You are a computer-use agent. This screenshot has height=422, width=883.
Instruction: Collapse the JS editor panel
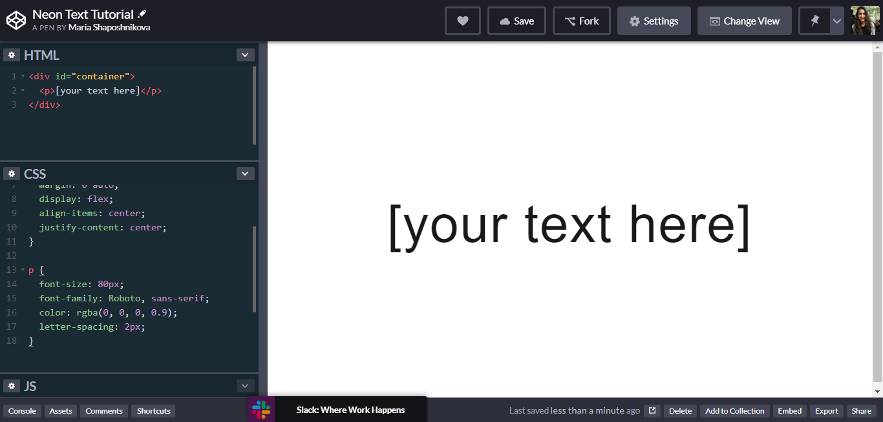pyautogui.click(x=245, y=385)
